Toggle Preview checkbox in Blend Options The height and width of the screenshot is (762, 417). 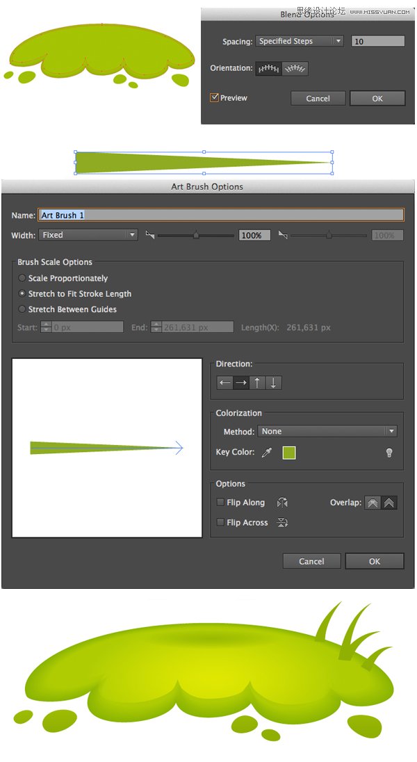214,97
